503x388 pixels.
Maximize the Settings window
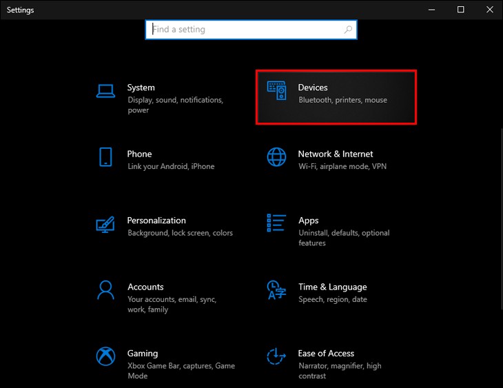tap(461, 10)
